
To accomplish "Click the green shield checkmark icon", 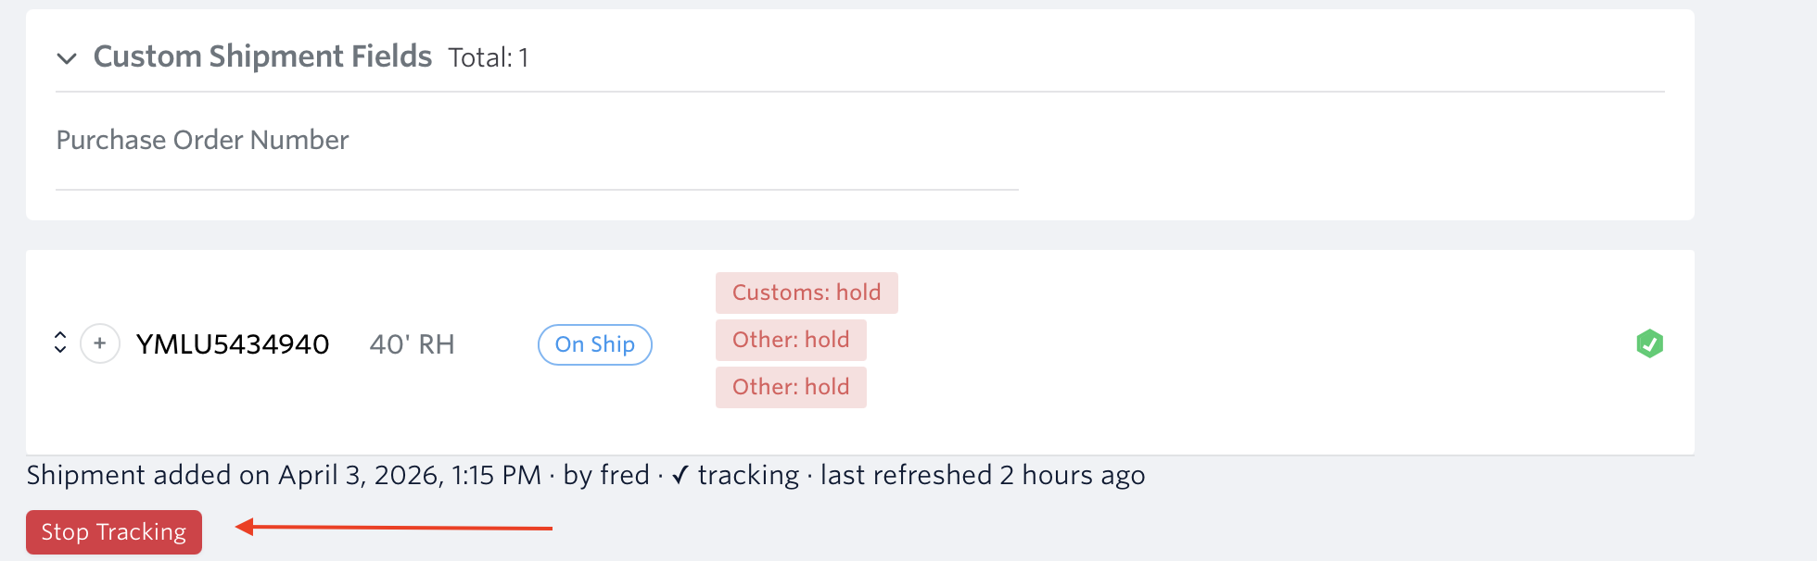I will pyautogui.click(x=1649, y=343).
